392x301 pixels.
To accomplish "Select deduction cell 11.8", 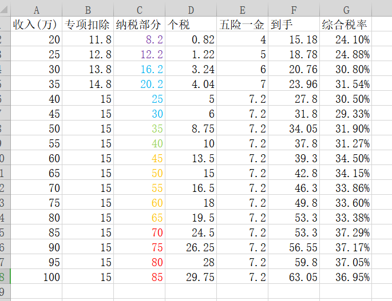I will pos(88,39).
